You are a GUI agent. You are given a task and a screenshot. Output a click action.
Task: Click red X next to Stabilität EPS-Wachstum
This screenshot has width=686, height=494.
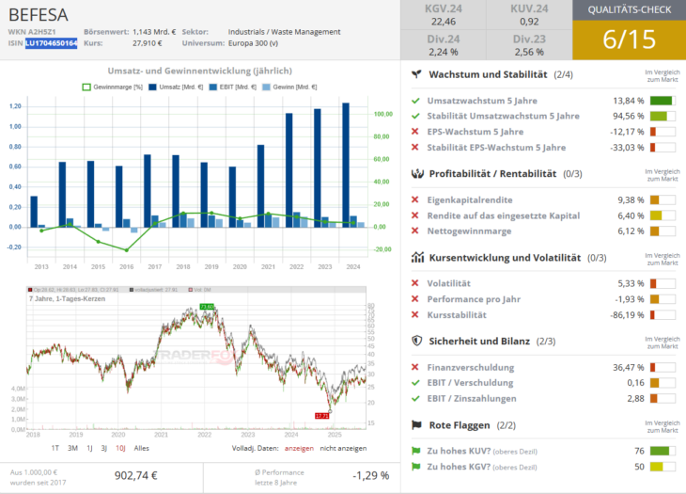[415, 147]
